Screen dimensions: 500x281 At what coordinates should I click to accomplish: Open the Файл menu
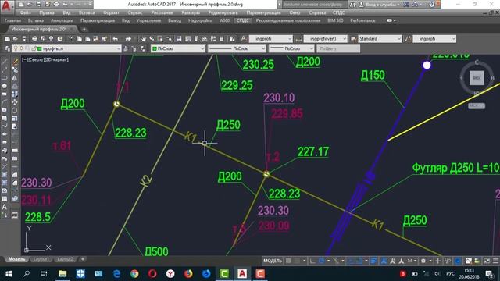coord(25,12)
